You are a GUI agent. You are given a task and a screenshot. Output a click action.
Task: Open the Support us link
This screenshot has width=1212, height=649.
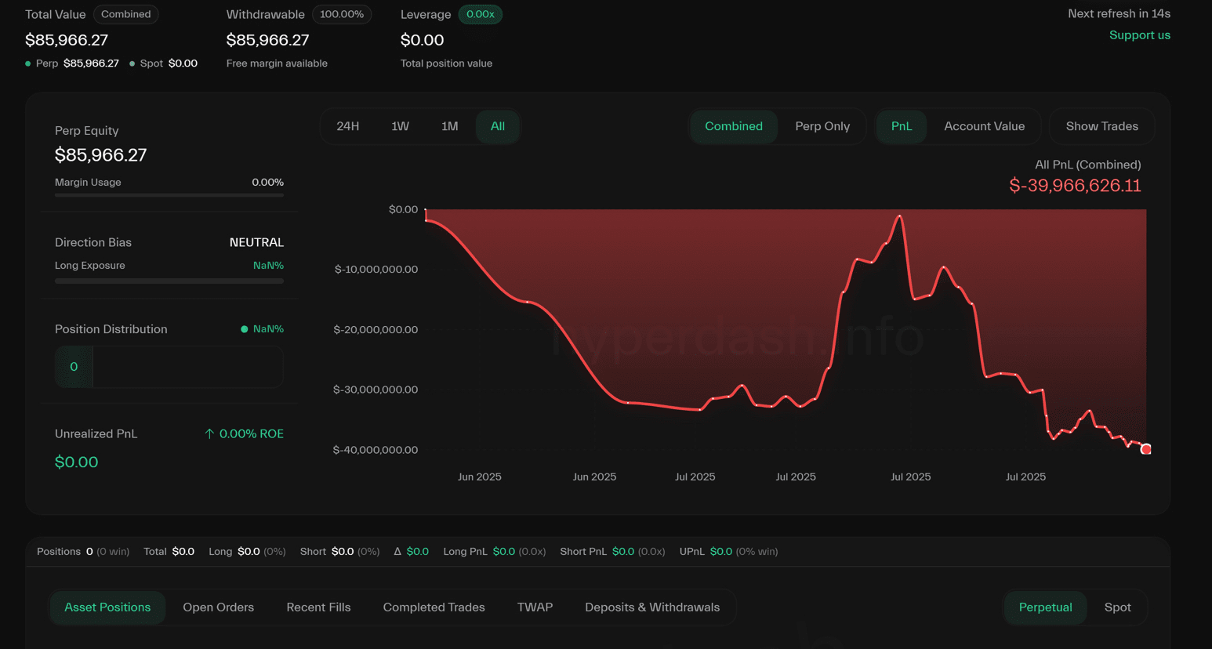(1139, 35)
